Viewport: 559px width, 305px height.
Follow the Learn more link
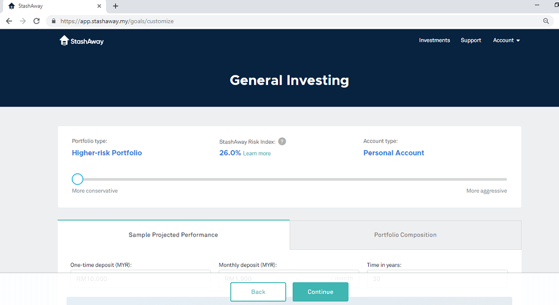256,153
